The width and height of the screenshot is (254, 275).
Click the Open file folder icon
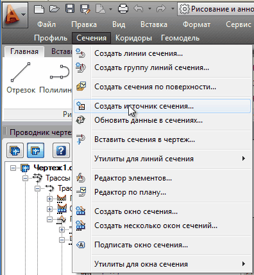tap(55, 9)
